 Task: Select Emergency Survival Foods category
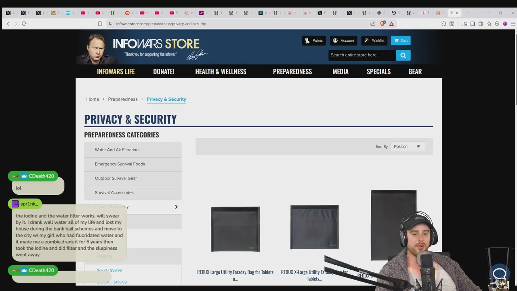133,164
